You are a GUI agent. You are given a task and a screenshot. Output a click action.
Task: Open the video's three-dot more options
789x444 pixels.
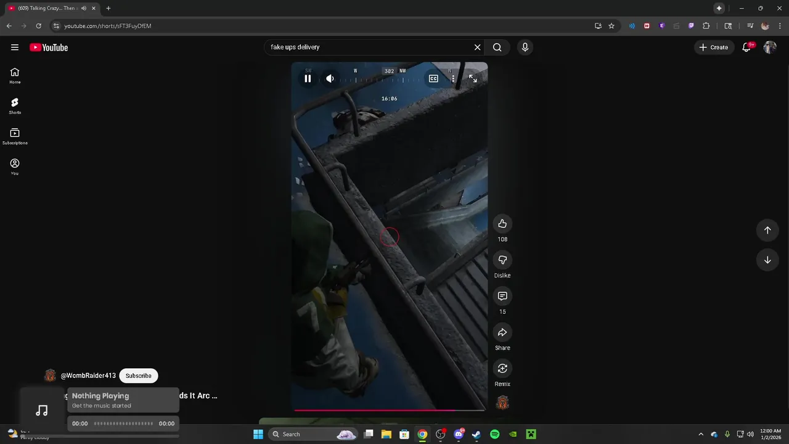(453, 78)
